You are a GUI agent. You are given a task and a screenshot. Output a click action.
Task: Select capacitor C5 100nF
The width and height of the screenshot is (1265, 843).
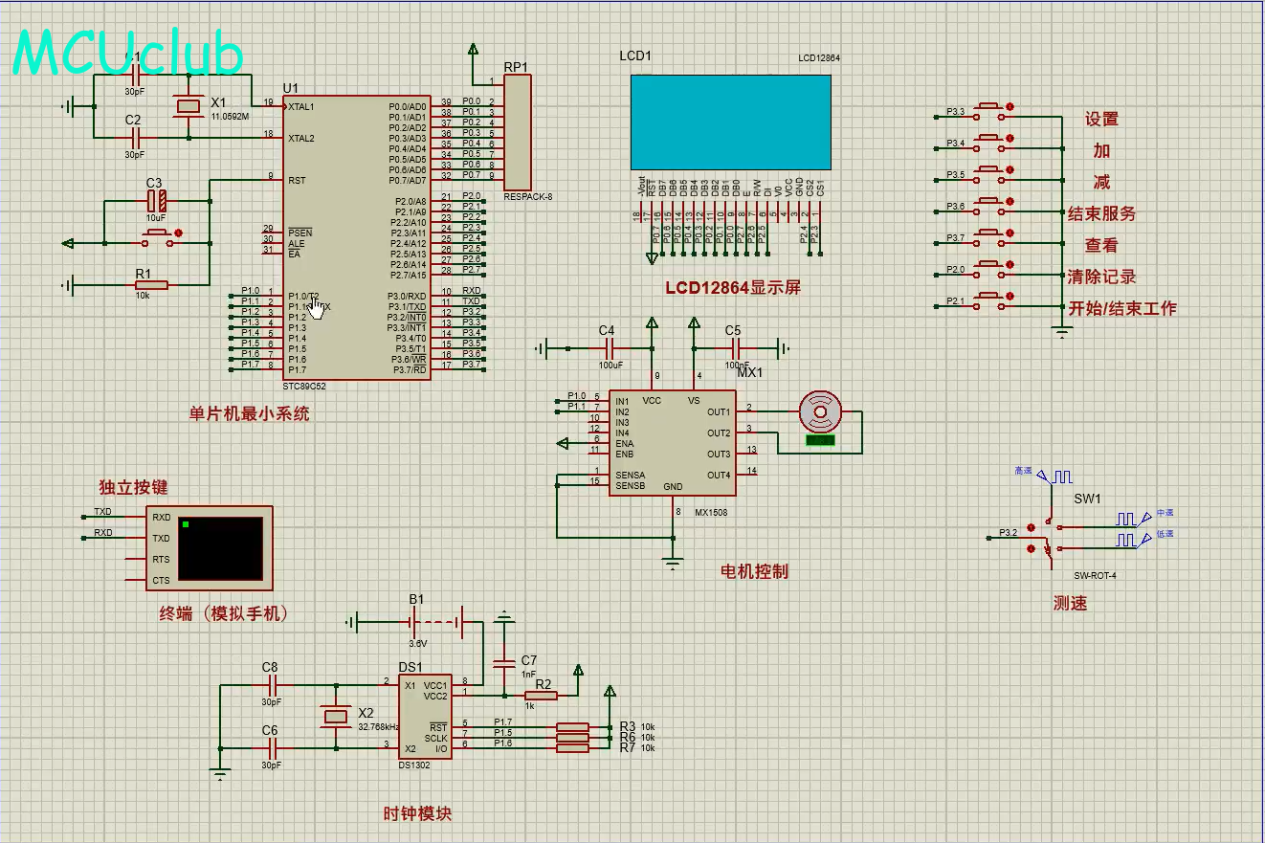point(735,350)
